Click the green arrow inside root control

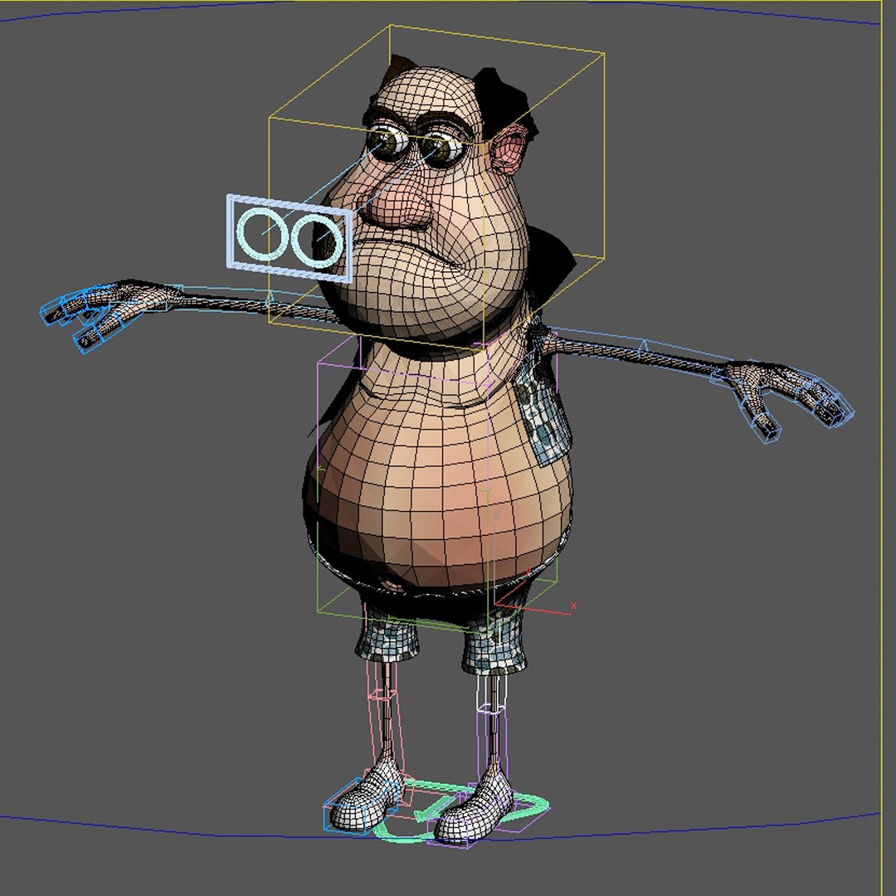[434, 808]
